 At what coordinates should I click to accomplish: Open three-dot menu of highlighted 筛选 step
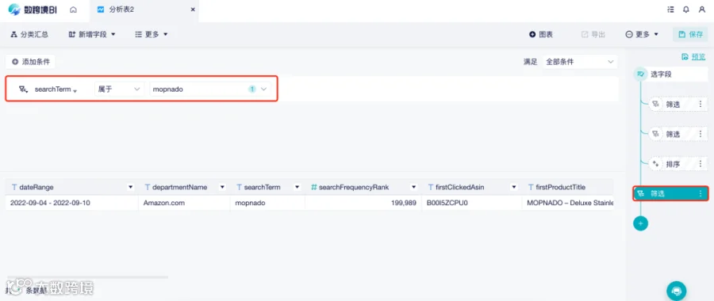tap(701, 194)
